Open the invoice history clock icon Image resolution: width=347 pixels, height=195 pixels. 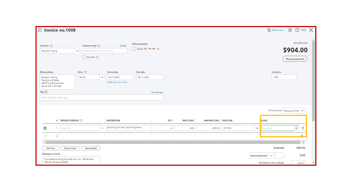point(40,30)
